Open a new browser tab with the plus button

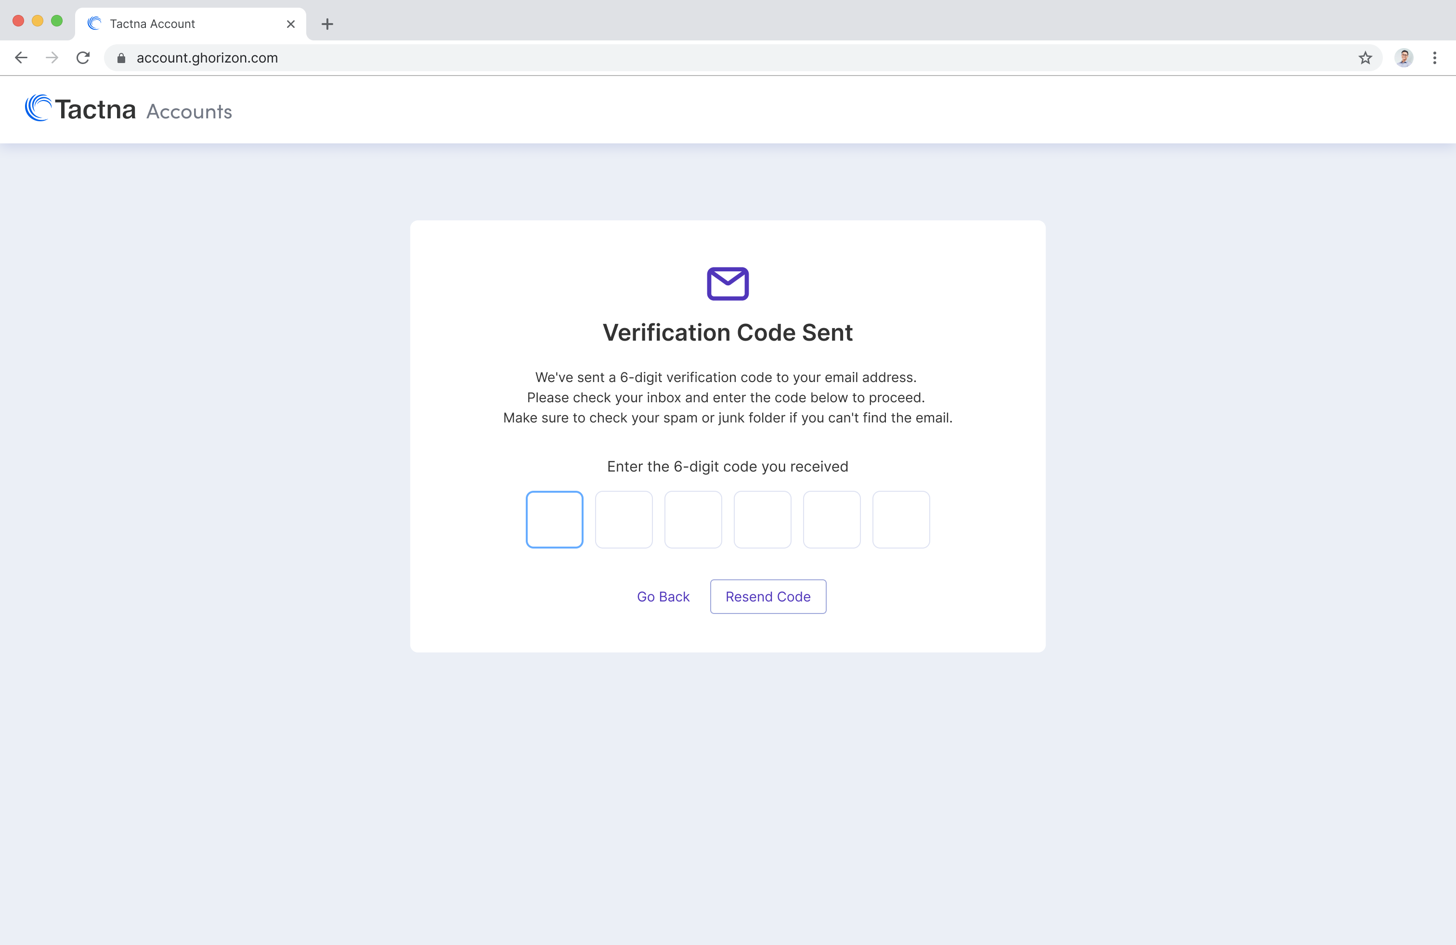327,25
